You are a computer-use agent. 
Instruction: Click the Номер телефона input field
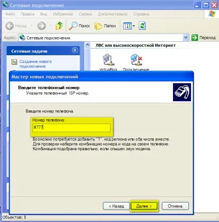tap(71, 128)
